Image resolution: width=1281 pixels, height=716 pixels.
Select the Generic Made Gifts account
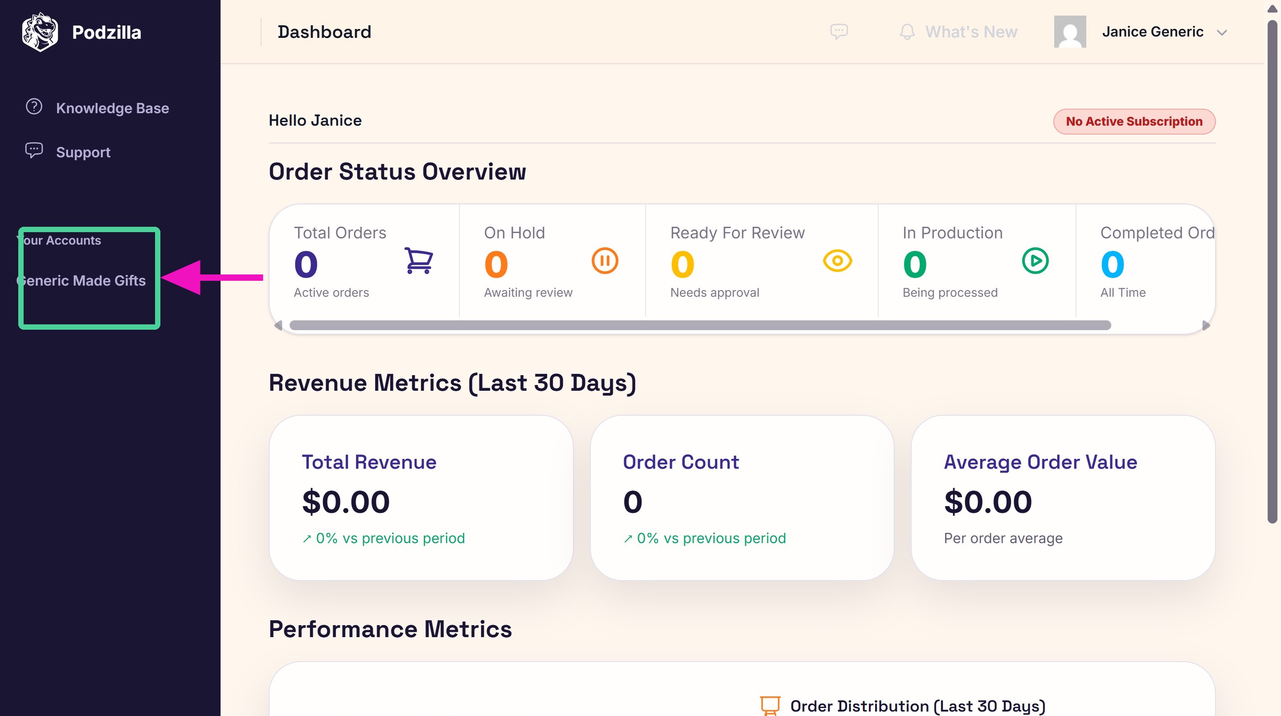pos(81,280)
